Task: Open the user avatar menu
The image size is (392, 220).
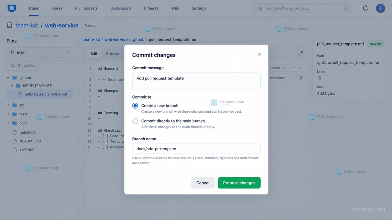Action: pos(380,8)
